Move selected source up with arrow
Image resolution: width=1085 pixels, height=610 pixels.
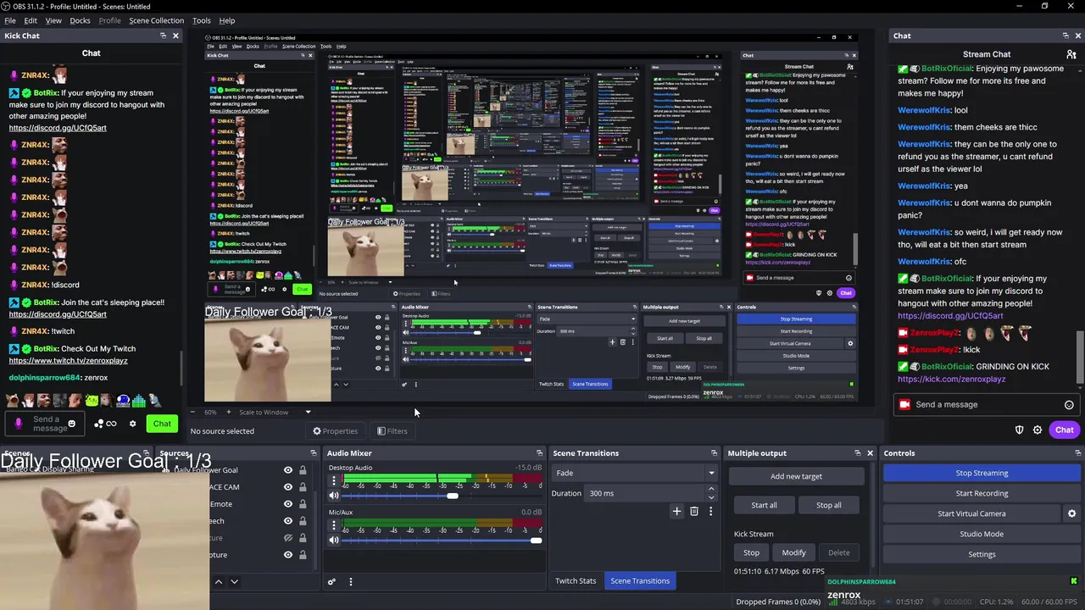(x=218, y=582)
